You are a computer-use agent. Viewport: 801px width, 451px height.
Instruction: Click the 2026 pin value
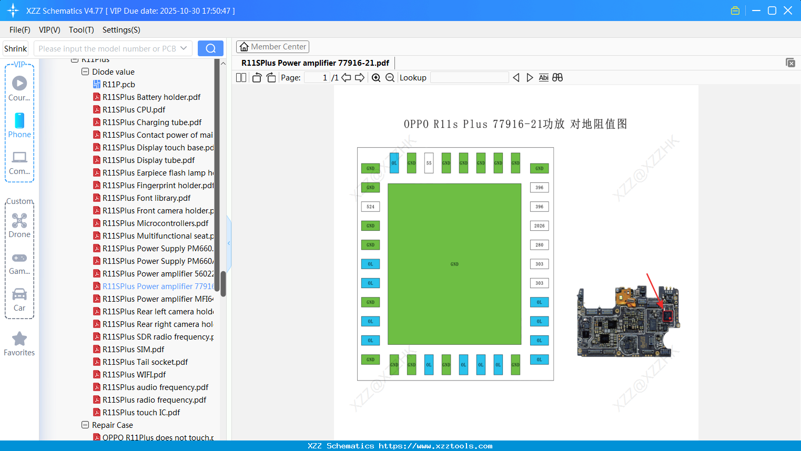point(539,225)
